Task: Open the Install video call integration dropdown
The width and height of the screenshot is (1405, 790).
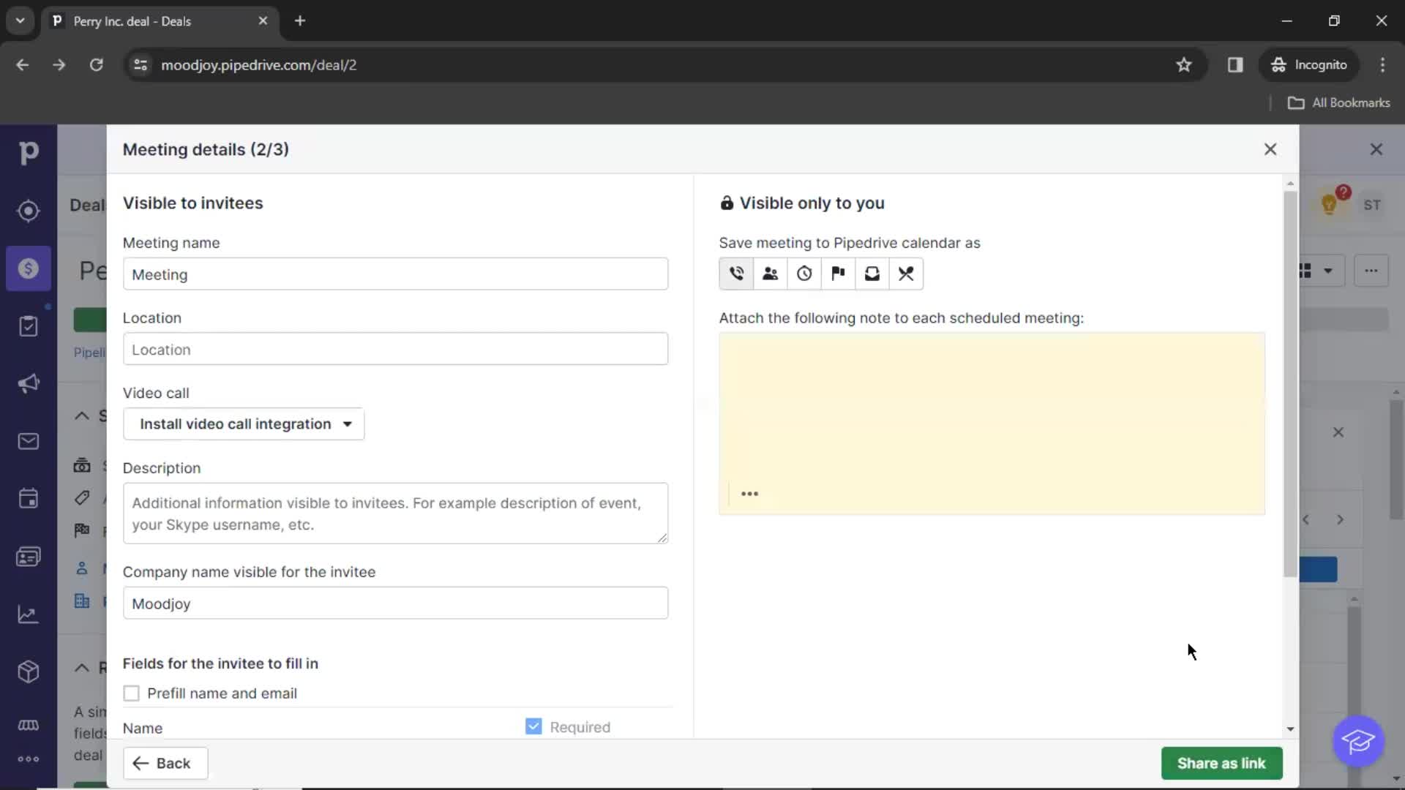Action: pos(244,424)
